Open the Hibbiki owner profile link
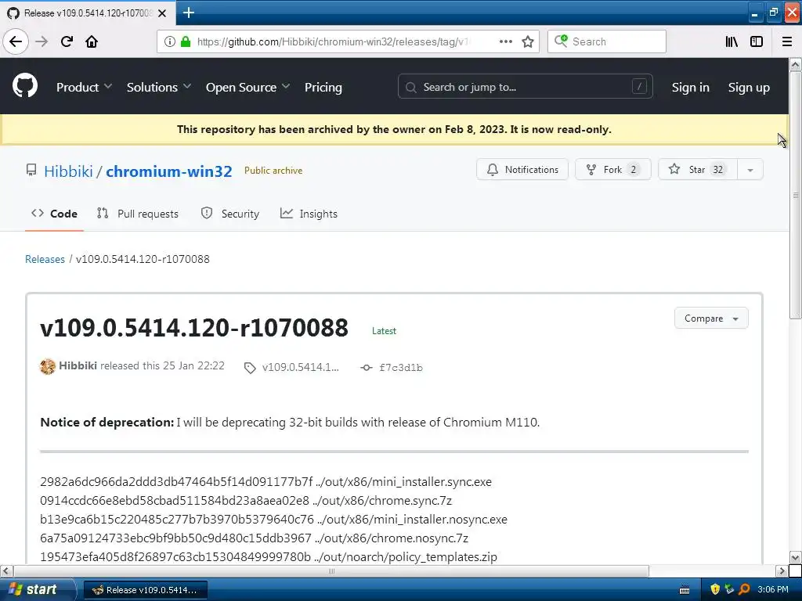The width and height of the screenshot is (802, 601). click(69, 171)
